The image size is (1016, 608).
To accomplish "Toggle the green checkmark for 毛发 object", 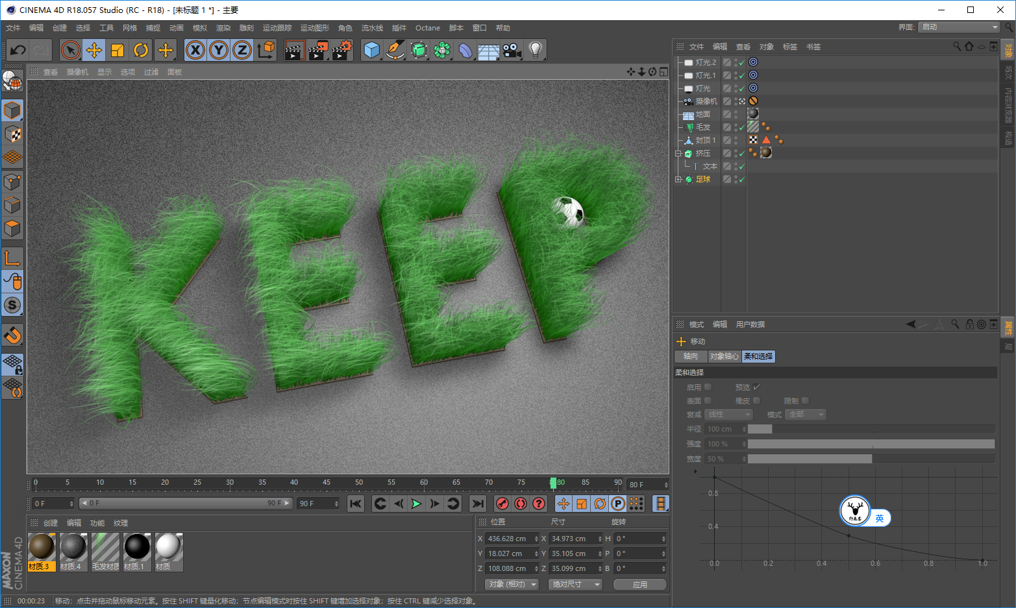I will 741,128.
